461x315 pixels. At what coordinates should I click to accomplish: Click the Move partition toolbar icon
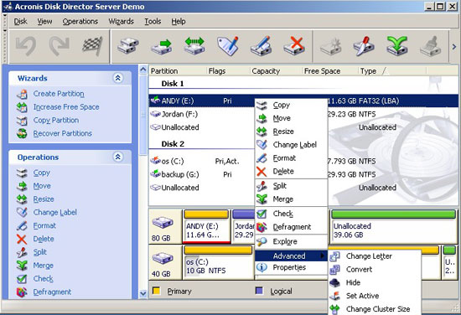coord(162,46)
